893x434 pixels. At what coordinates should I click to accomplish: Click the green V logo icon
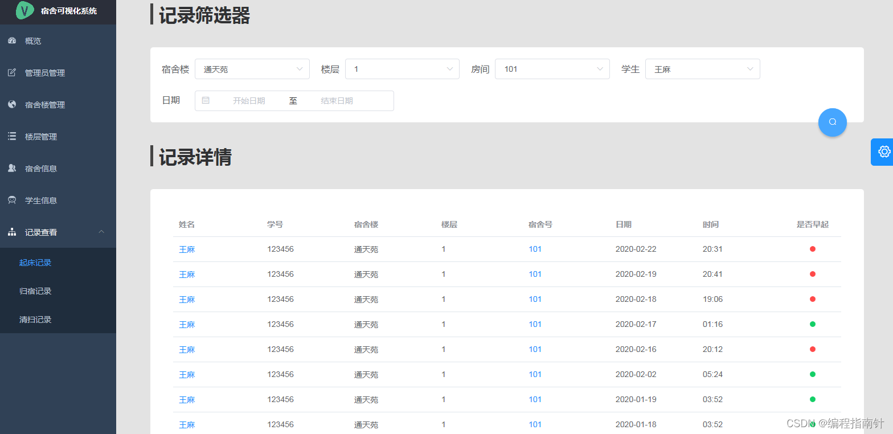pyautogui.click(x=25, y=10)
